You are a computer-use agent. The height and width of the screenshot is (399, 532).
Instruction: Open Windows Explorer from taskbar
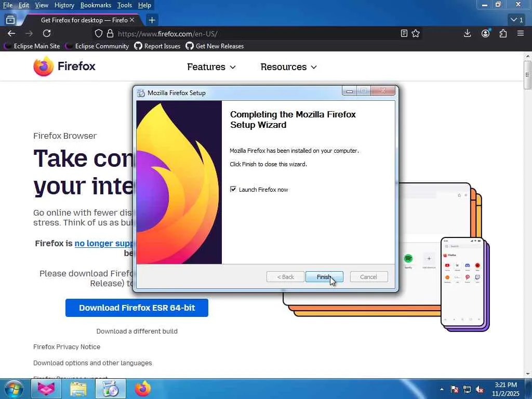[78, 389]
